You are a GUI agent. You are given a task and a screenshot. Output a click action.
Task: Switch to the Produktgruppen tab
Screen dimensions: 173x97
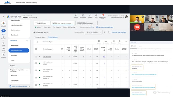[53, 37]
